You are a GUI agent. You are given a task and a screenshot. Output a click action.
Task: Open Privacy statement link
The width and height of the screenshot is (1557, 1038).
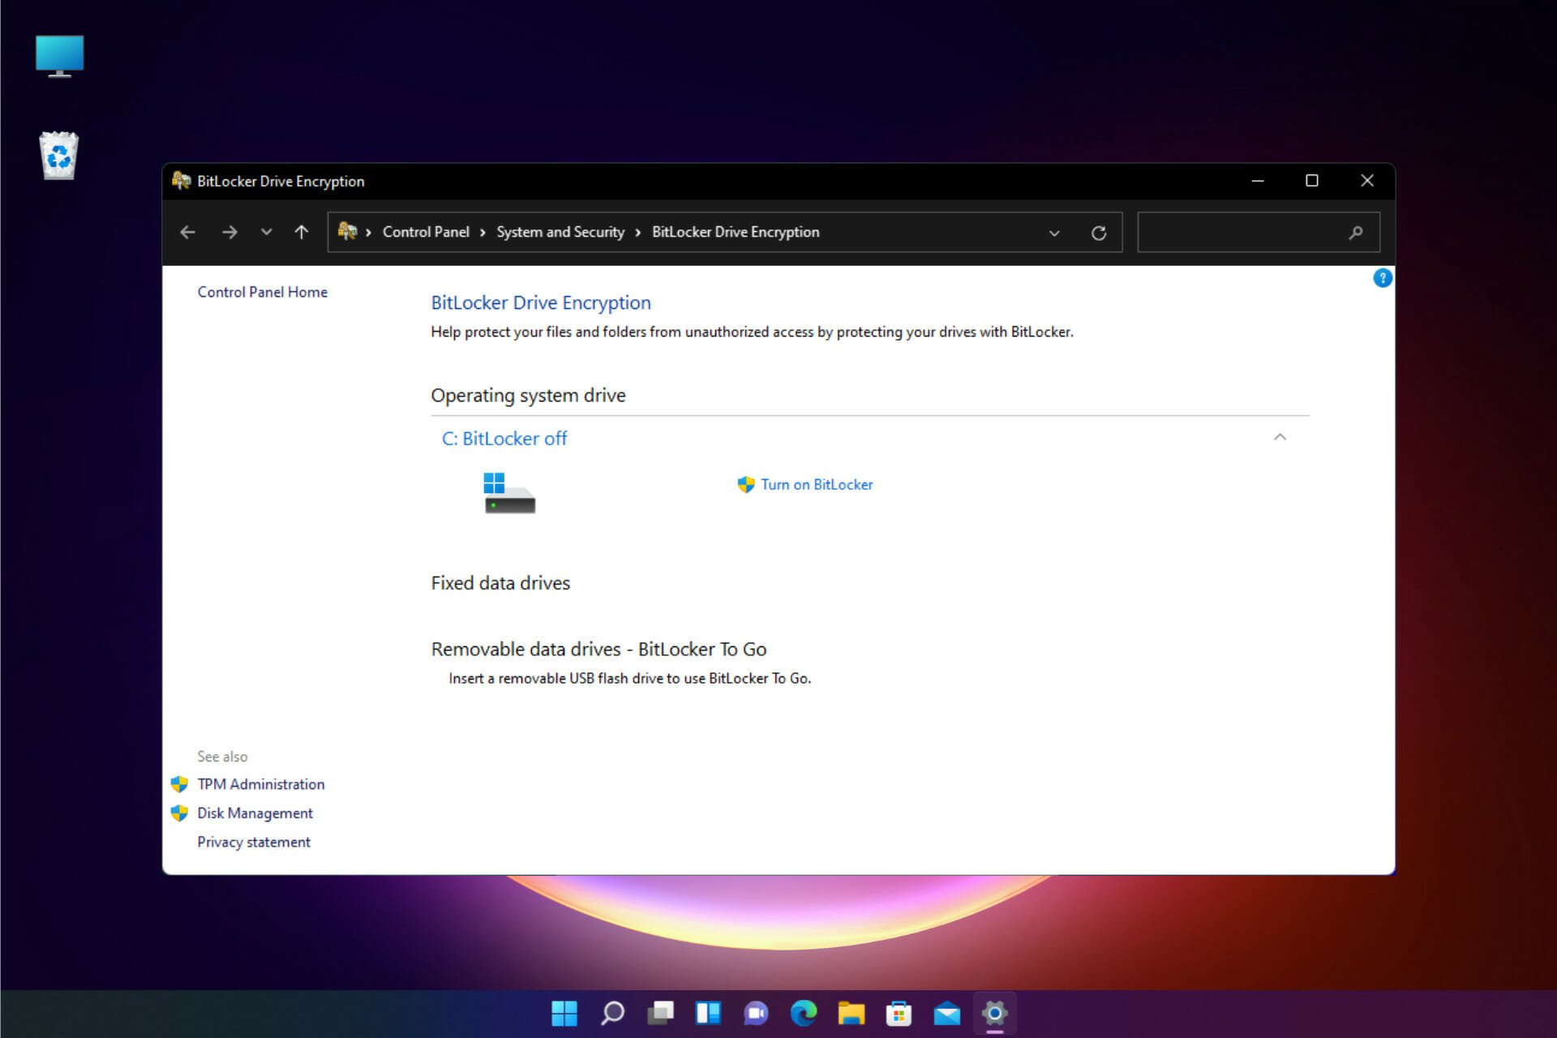click(254, 843)
